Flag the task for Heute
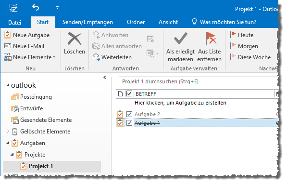The width and height of the screenshot is (287, 185). click(x=242, y=35)
